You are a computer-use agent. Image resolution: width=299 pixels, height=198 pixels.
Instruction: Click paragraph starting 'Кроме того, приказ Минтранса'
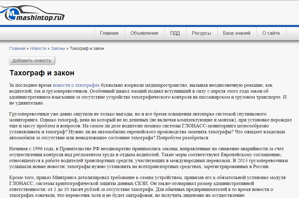coord(147,186)
